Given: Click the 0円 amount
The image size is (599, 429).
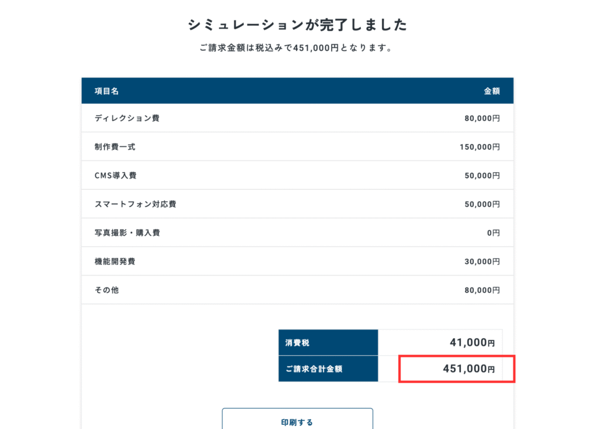Looking at the screenshot, I should pos(493,233).
